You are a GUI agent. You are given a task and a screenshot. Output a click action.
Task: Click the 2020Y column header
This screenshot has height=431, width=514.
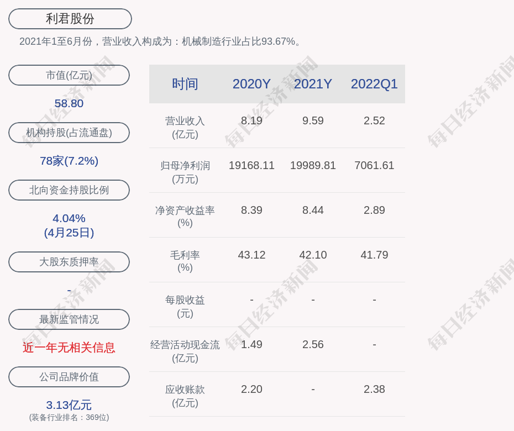251,84
